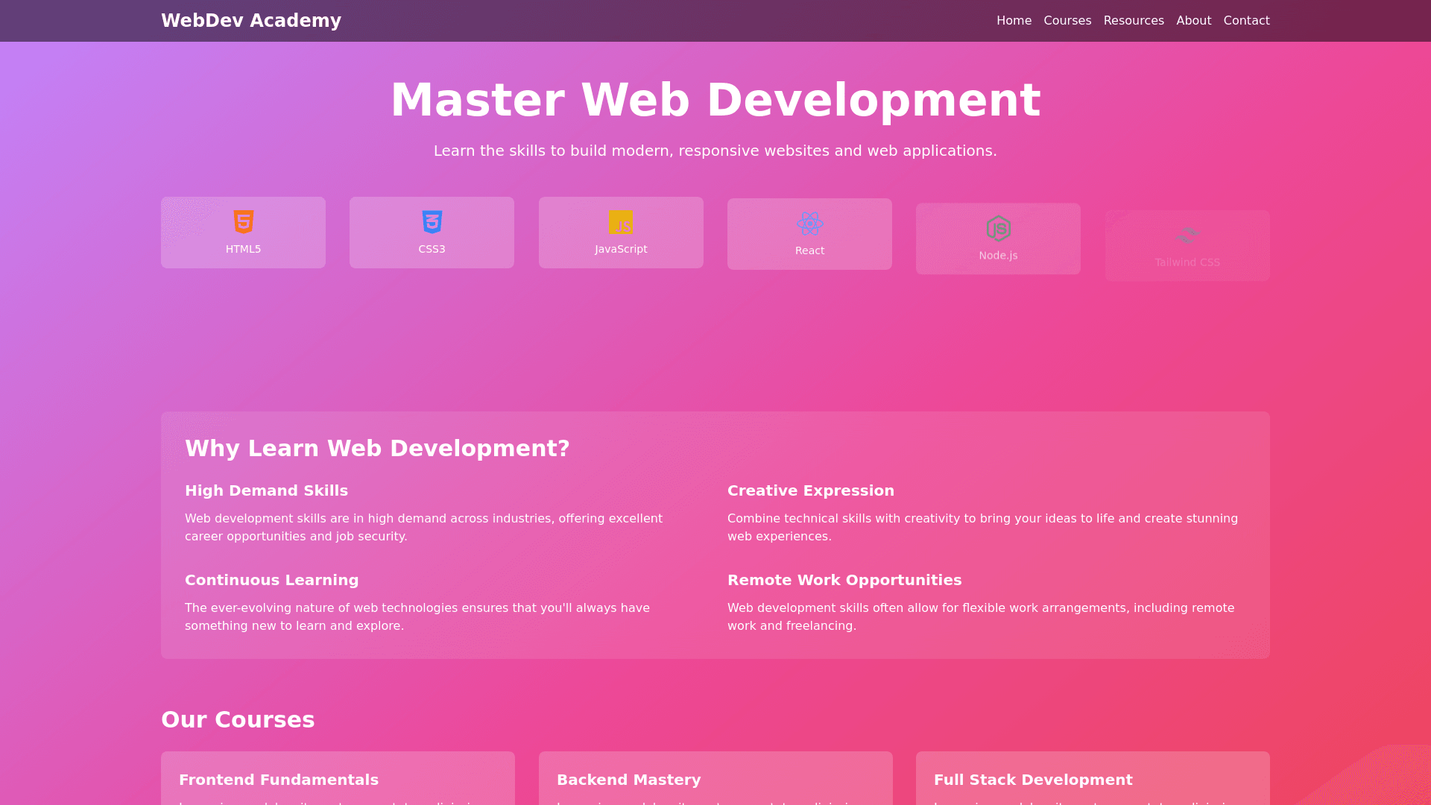Click the Creative Expression heading
Image resolution: width=1431 pixels, height=805 pixels.
tap(810, 490)
